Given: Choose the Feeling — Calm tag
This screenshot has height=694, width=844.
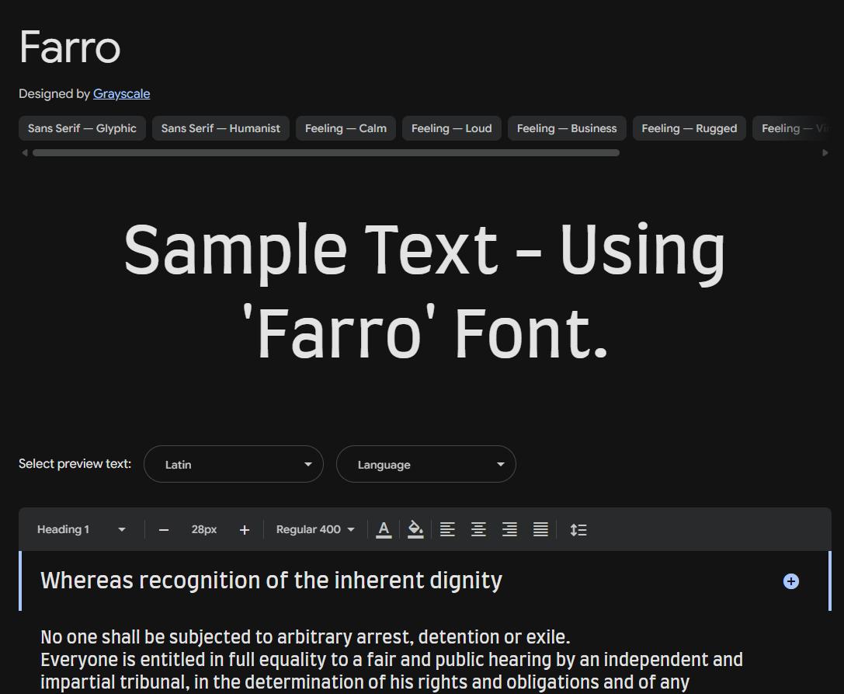Looking at the screenshot, I should [346, 128].
